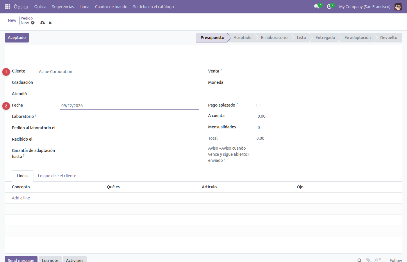Image resolution: width=407 pixels, height=262 pixels.
Task: Open the activities clock icon
Action: [329, 6]
